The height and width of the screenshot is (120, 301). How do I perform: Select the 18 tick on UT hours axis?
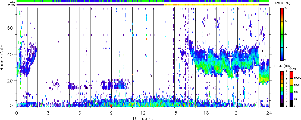206,112
